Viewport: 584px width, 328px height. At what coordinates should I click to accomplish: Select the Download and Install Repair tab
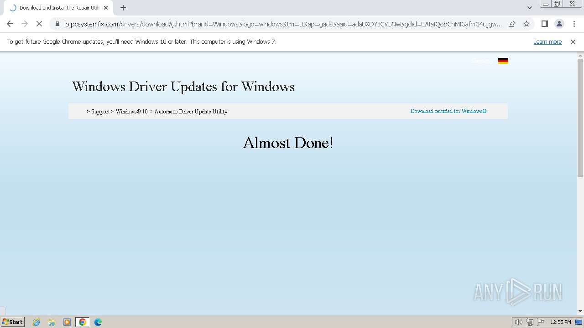click(58, 8)
